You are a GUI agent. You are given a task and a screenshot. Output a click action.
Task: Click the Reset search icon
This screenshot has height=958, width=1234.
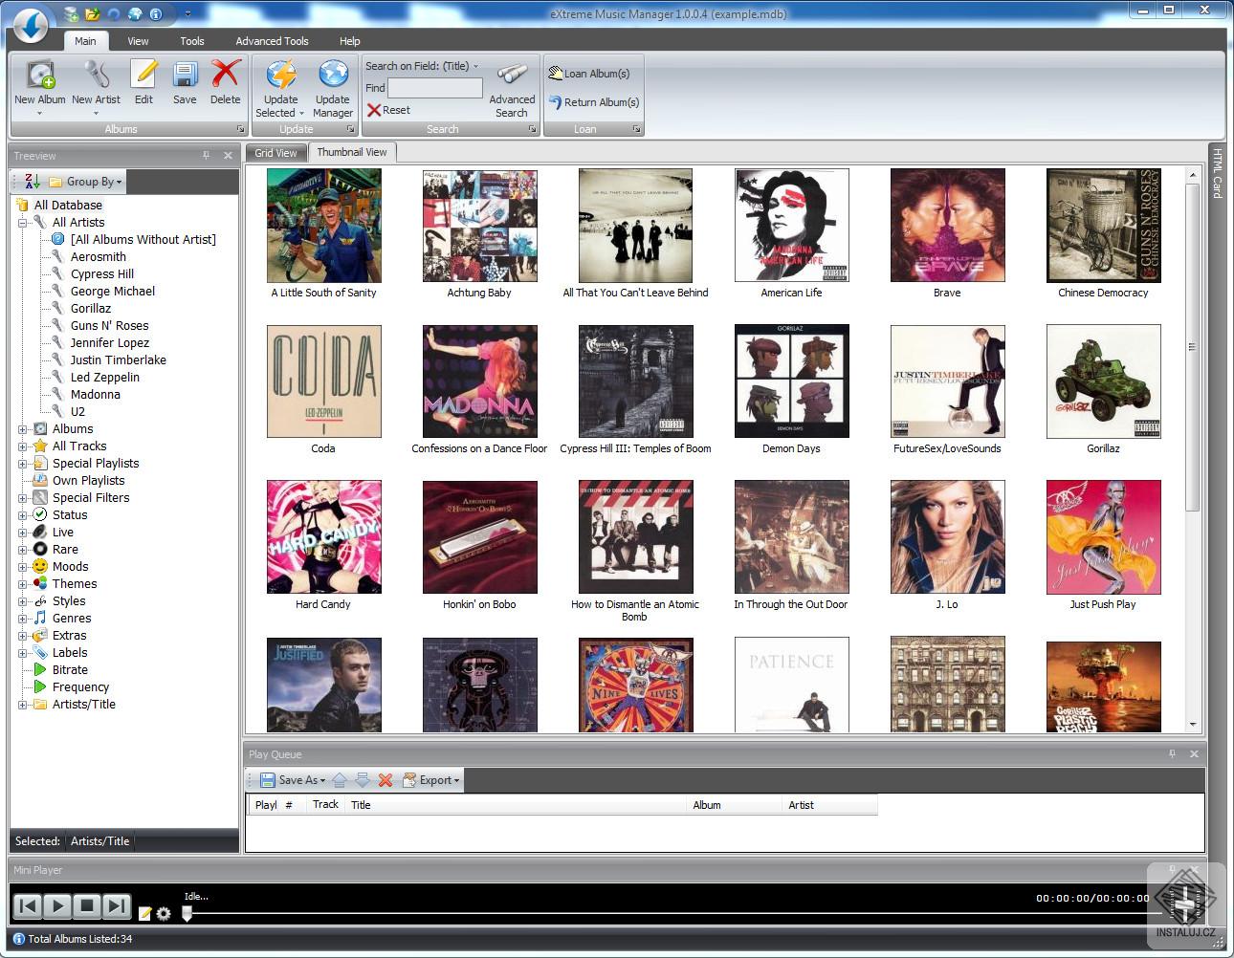tap(374, 110)
